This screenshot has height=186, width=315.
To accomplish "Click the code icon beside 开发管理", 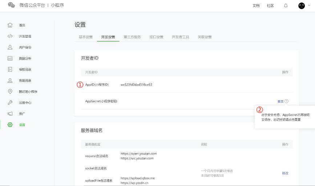I will click(x=10, y=36).
